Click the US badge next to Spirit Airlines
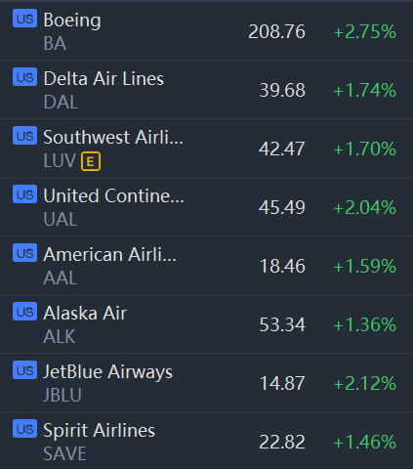 tap(24, 429)
